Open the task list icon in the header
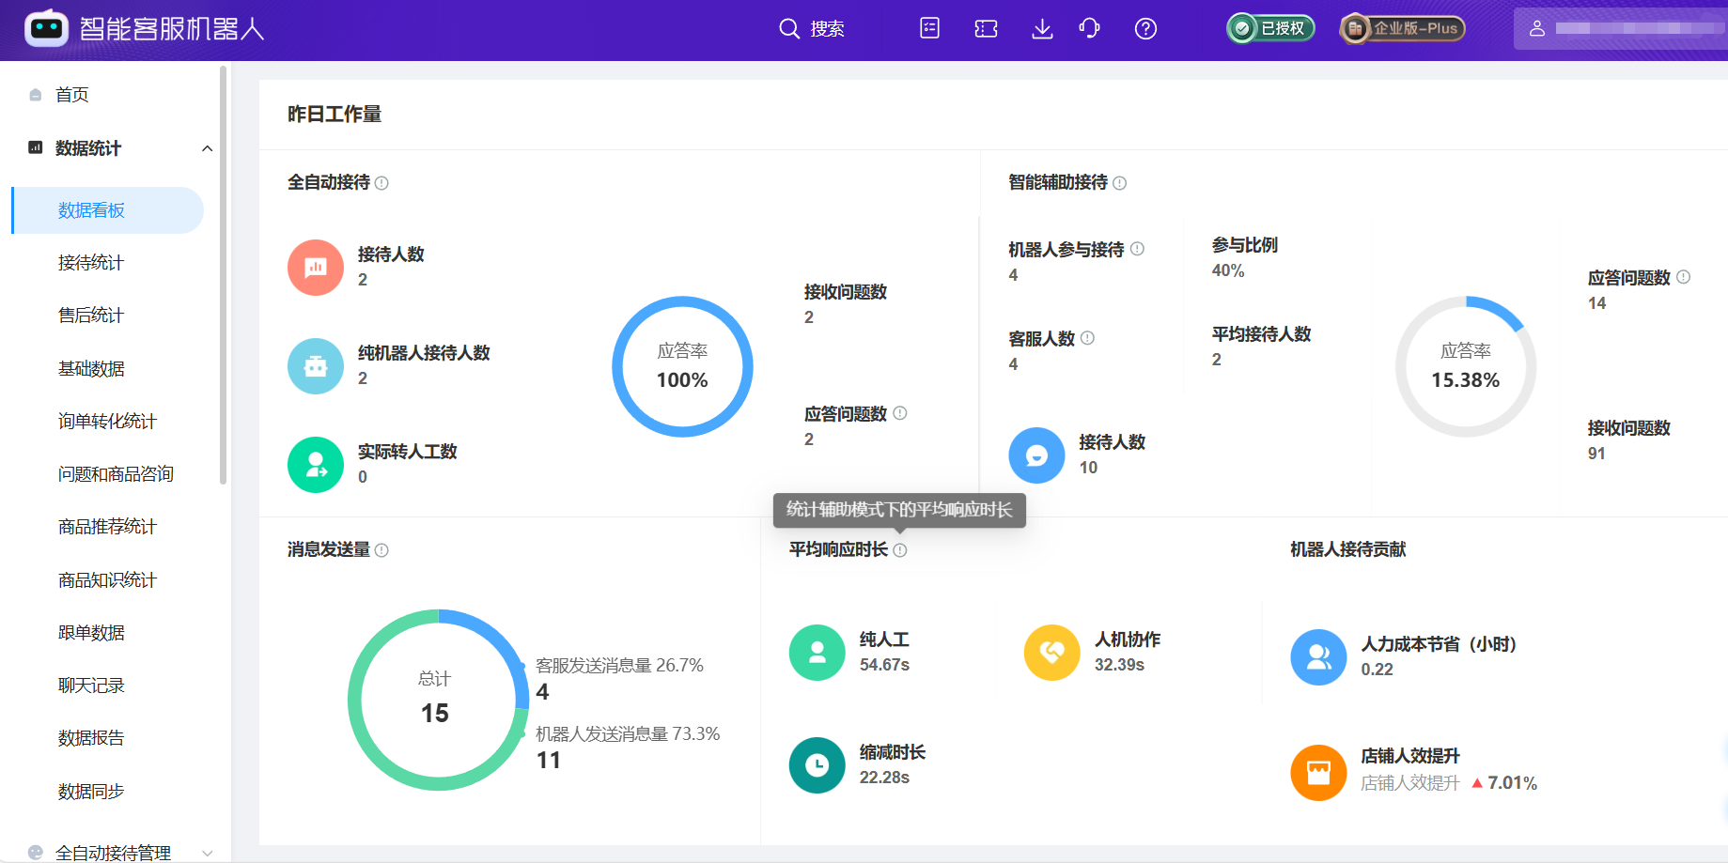Screen dimensions: 1728x863 point(929,28)
